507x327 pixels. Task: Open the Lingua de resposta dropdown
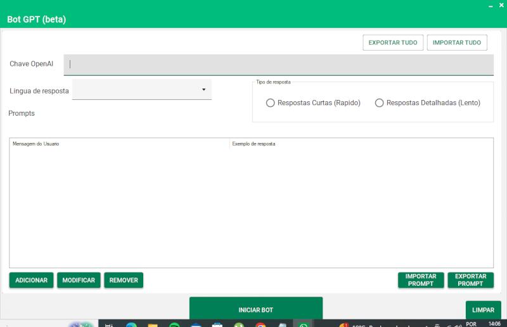click(x=141, y=89)
